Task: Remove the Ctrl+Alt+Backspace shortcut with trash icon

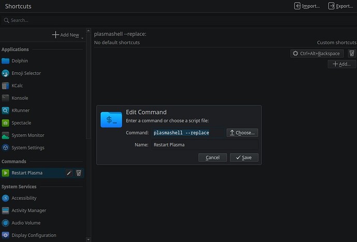Action: (352, 54)
